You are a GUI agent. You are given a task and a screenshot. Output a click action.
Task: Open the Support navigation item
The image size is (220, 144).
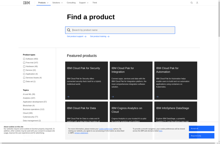[82, 3]
